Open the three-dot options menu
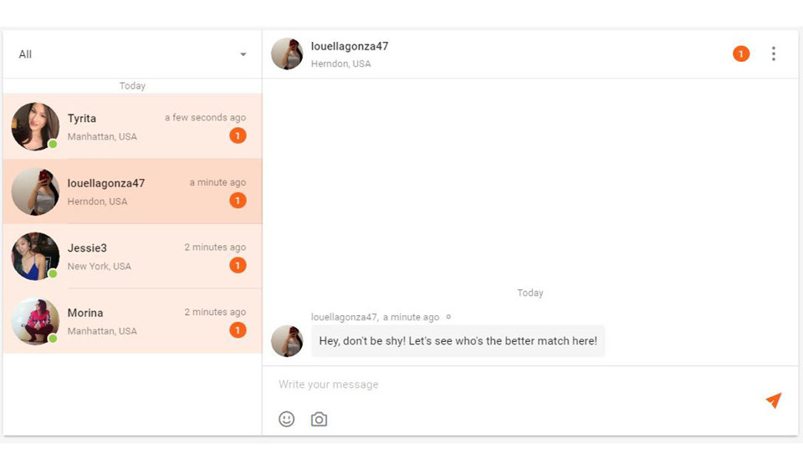 coord(773,54)
